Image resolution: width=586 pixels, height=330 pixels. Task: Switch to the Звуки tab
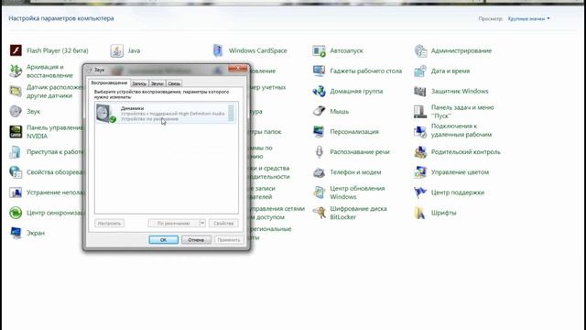click(157, 83)
